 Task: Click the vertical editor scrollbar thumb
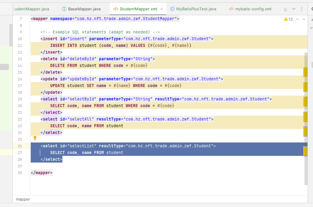306,119
